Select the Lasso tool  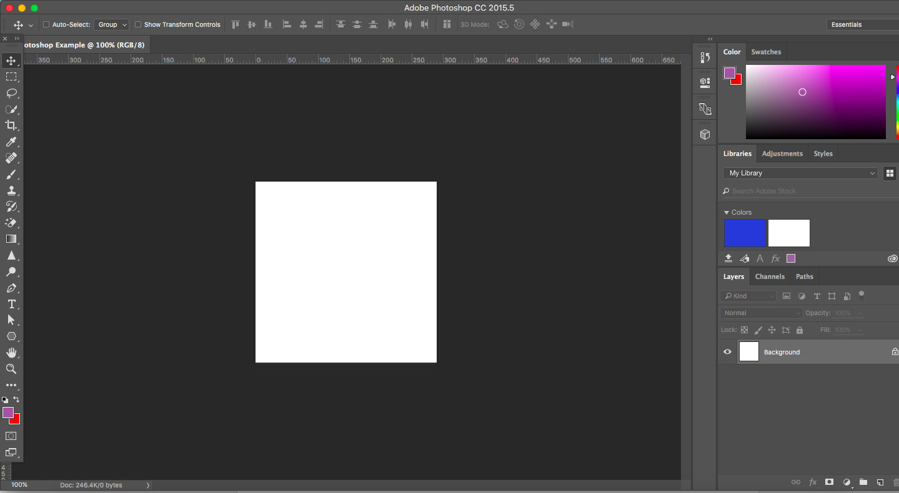point(11,93)
